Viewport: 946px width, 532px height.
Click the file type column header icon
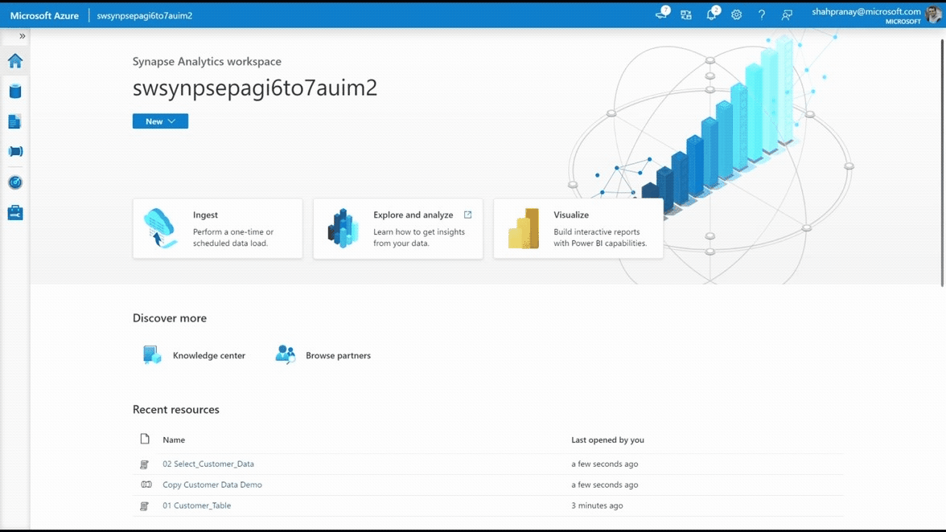[x=145, y=439]
